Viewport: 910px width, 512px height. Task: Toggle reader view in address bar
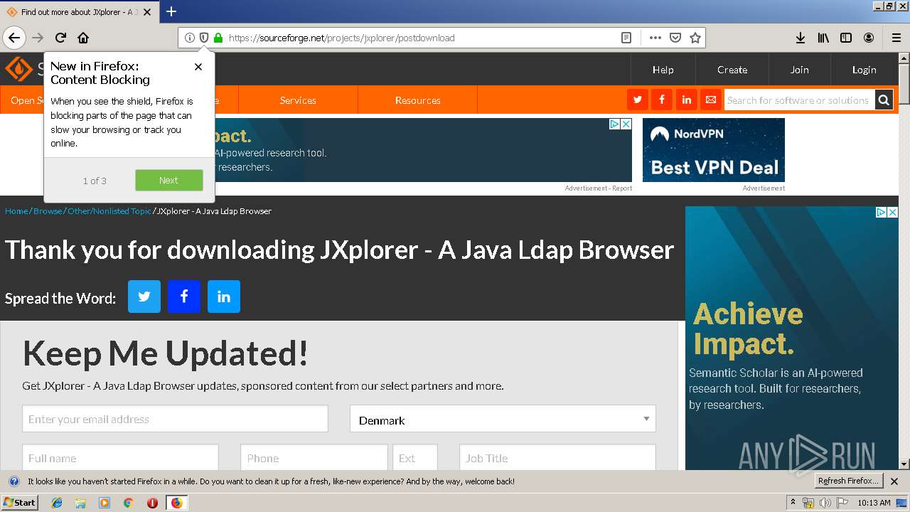pos(626,38)
